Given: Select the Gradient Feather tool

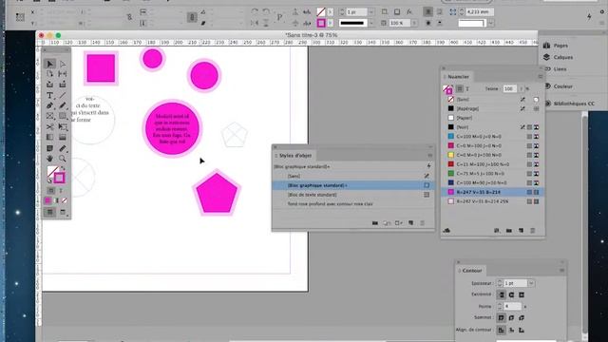Looking at the screenshot, I should click(63, 137).
